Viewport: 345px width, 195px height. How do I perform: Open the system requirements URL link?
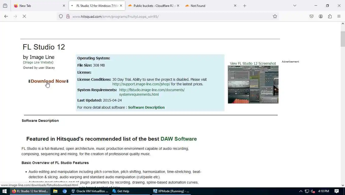152,92
